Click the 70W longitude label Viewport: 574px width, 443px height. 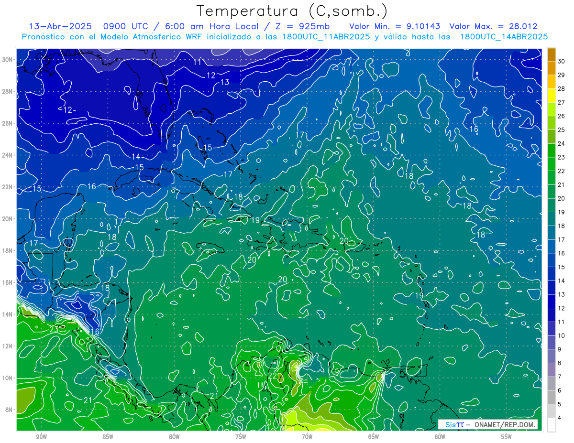click(307, 437)
